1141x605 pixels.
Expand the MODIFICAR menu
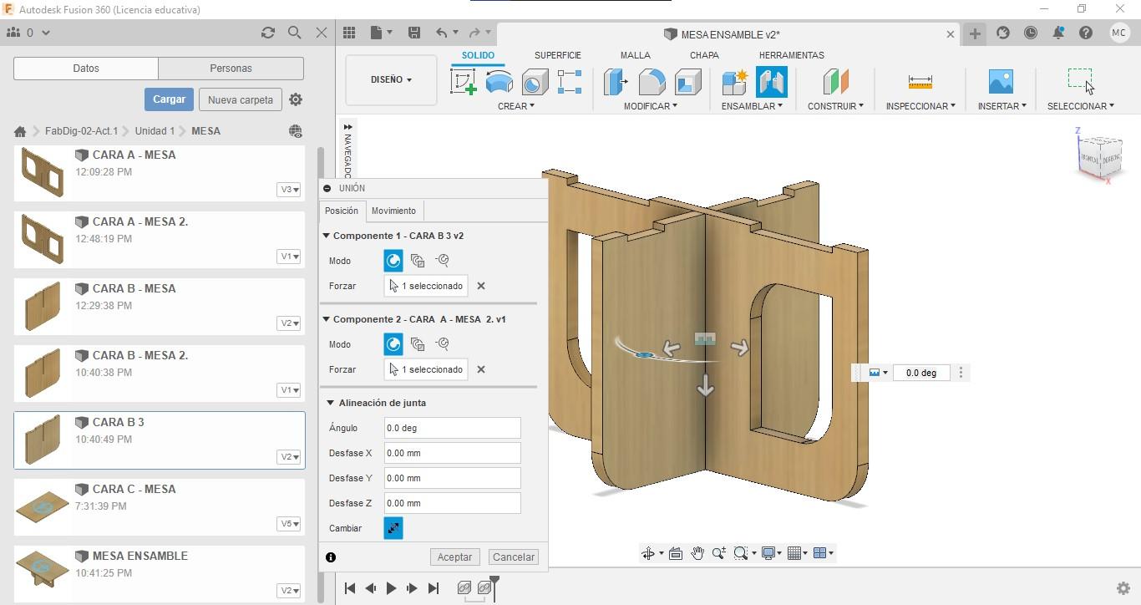point(651,106)
